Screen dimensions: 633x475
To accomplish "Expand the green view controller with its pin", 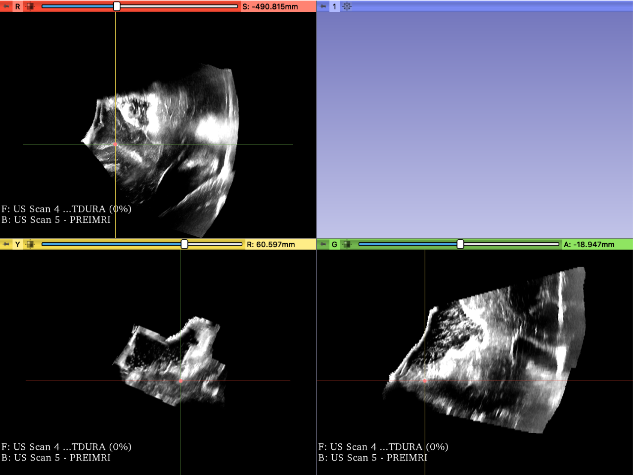I will point(322,244).
